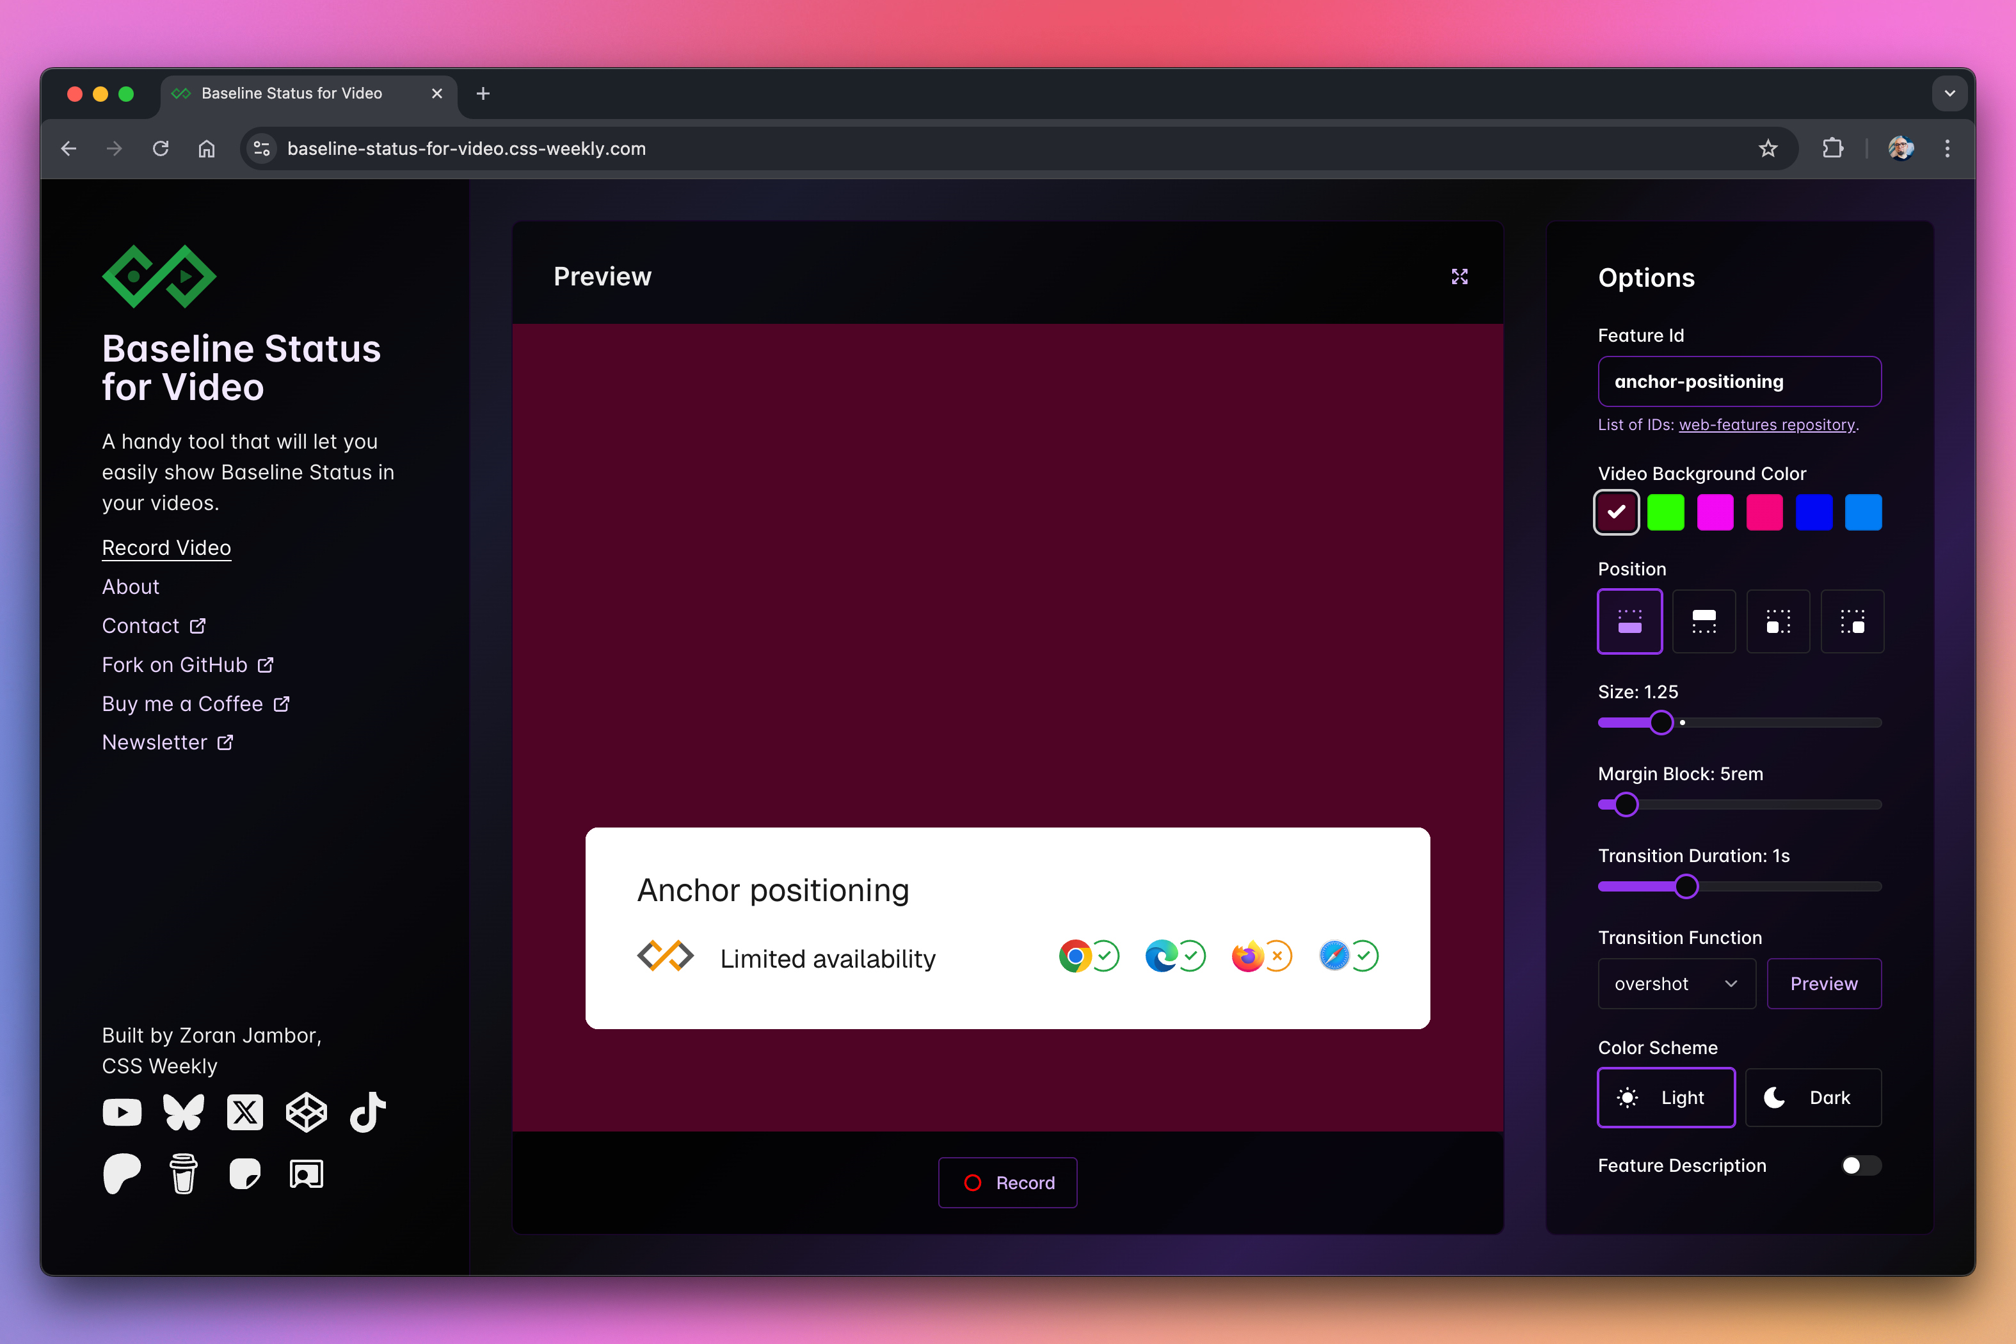Open the TikTok social icon
This screenshot has height=1344, width=2016.
368,1112
